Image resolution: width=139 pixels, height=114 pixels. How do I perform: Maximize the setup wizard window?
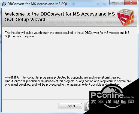click(121, 3)
